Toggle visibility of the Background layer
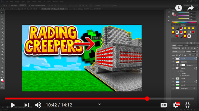 (x=173, y=88)
